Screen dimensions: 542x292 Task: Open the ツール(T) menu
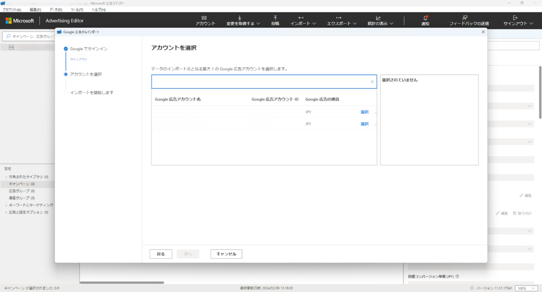click(x=77, y=9)
